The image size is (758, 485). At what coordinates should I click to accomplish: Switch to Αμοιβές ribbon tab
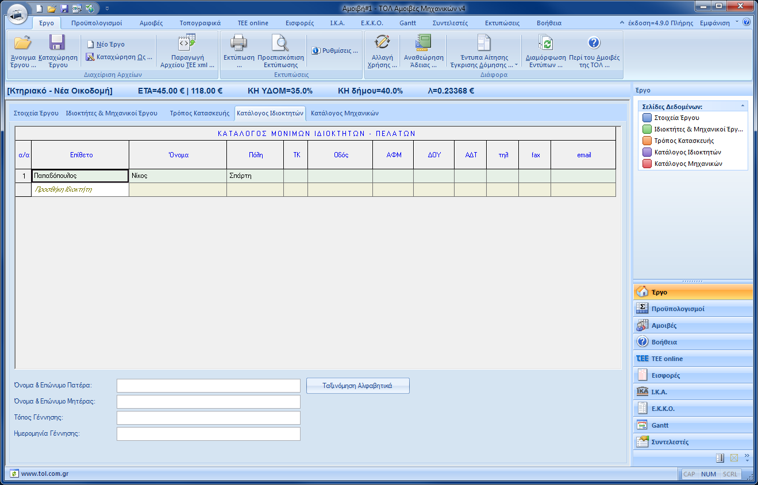tap(151, 24)
